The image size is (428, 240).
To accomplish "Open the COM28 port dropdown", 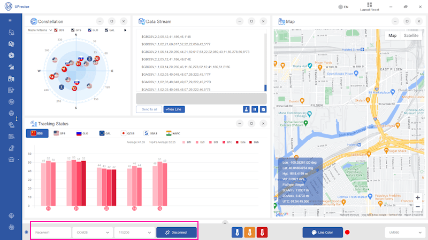I will pyautogui.click(x=92, y=233).
